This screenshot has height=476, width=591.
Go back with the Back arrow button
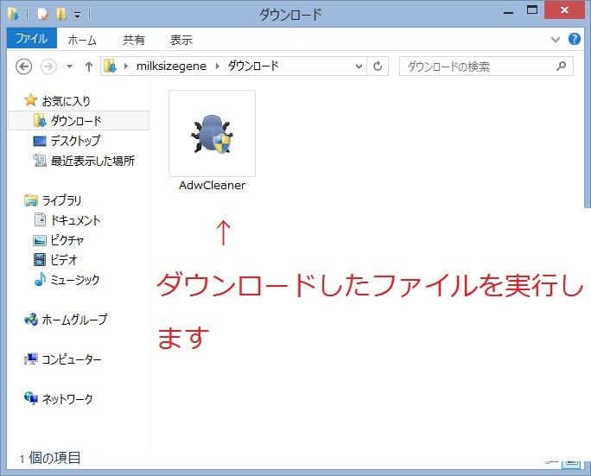click(x=23, y=67)
